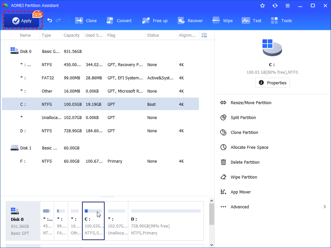Click the favorites star in the title bar
The width and height of the screenshot is (331, 248).
(262, 5)
